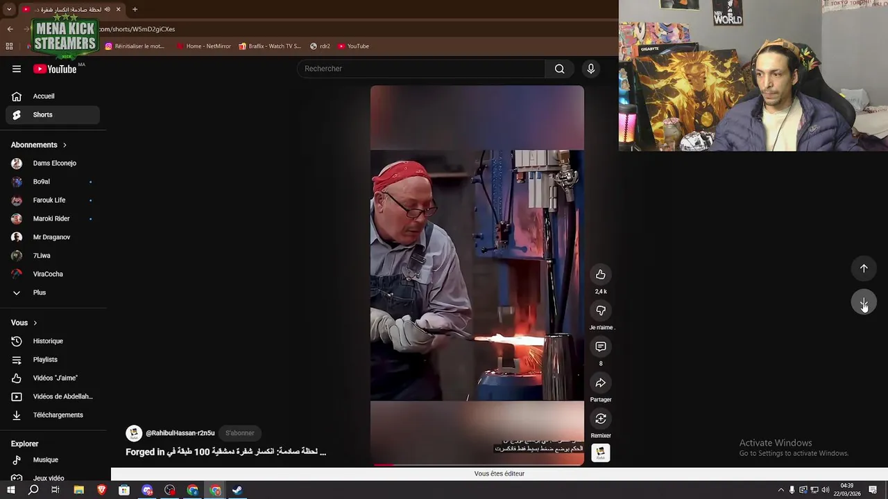Open Accueil in the sidebar
This screenshot has height=499, width=888.
click(x=53, y=96)
